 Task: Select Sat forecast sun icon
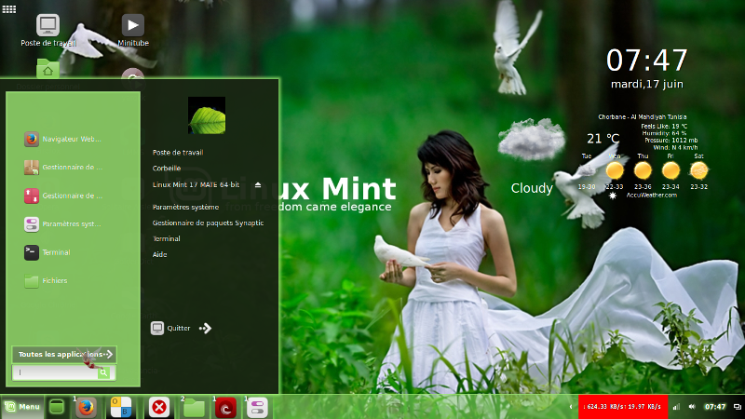tap(699, 170)
